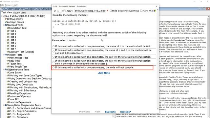Enable the Hide Section/Toughness checkbox
The width and height of the screenshot is (210, 118).
[111, 11]
